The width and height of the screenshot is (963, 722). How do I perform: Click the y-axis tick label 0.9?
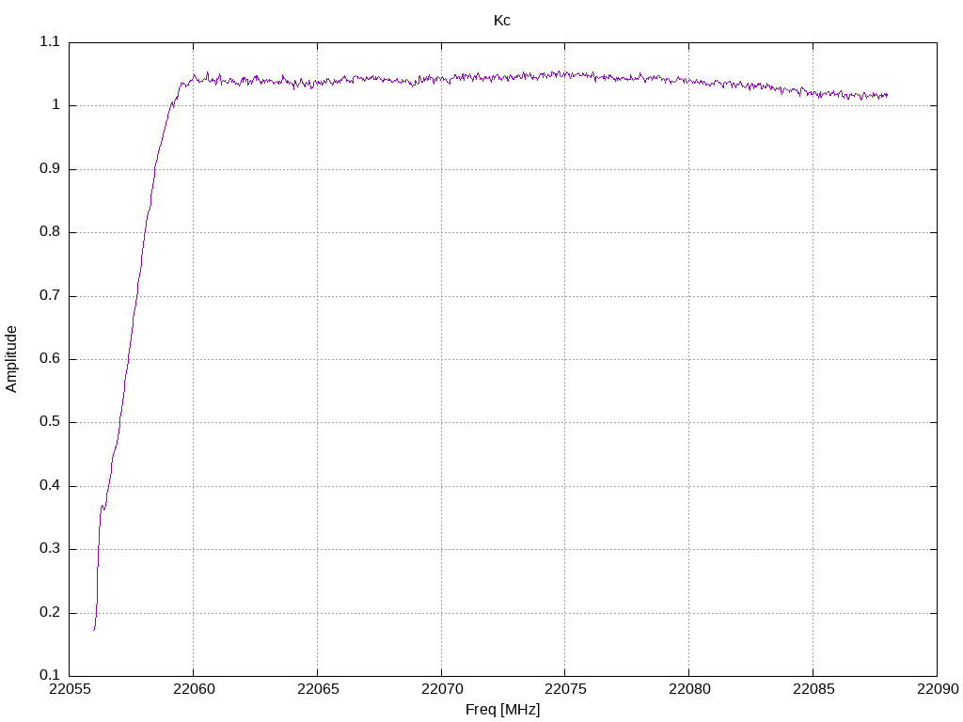tap(50, 169)
